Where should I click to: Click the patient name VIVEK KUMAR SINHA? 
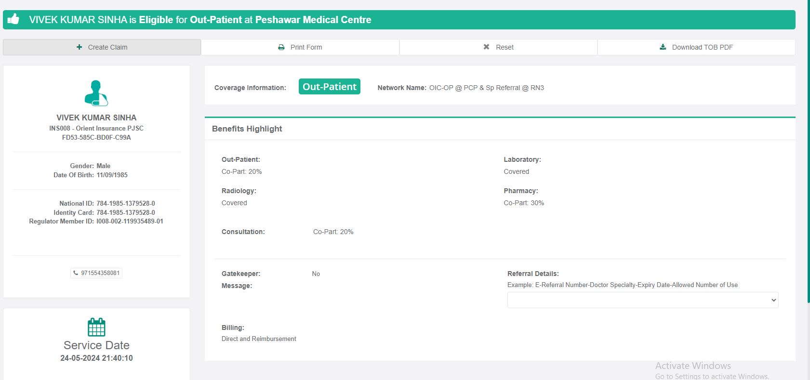(96, 118)
